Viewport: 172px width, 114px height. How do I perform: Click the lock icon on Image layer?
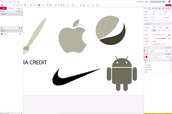coord(20,34)
